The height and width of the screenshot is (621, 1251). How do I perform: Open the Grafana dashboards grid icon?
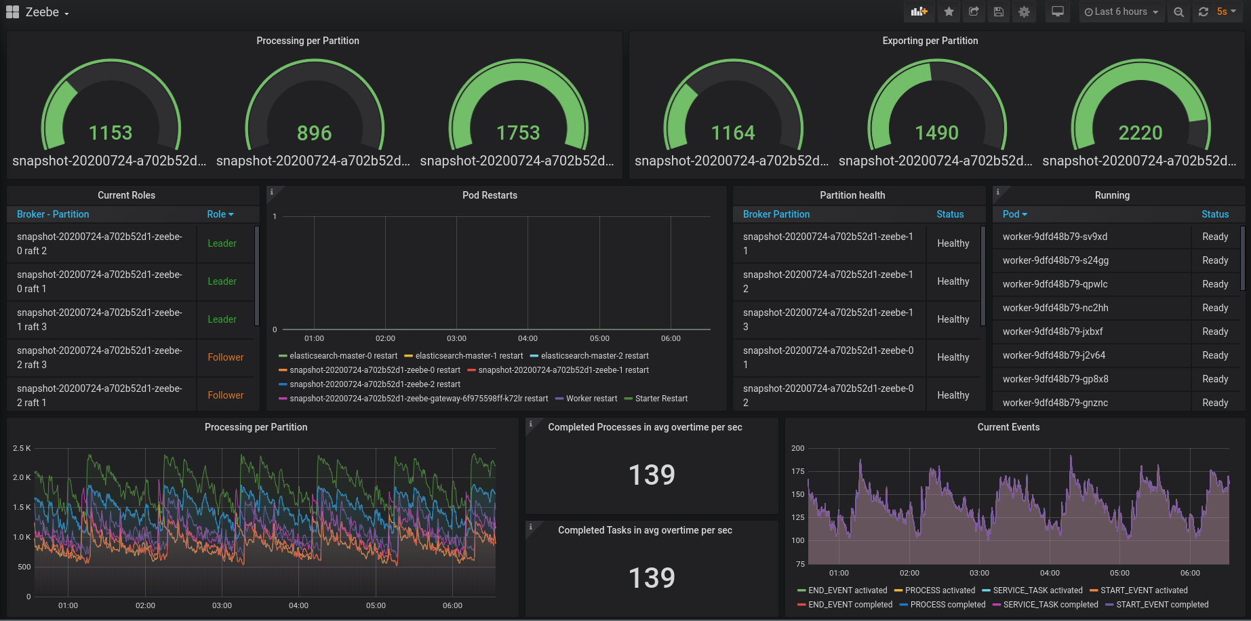point(12,12)
